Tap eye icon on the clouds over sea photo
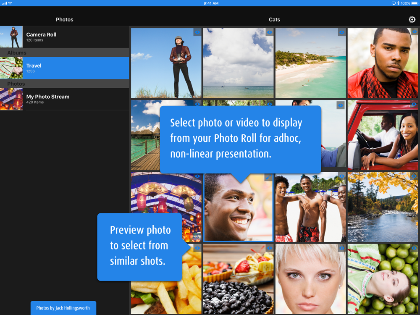This screenshot has height=315, width=420. [270, 32]
